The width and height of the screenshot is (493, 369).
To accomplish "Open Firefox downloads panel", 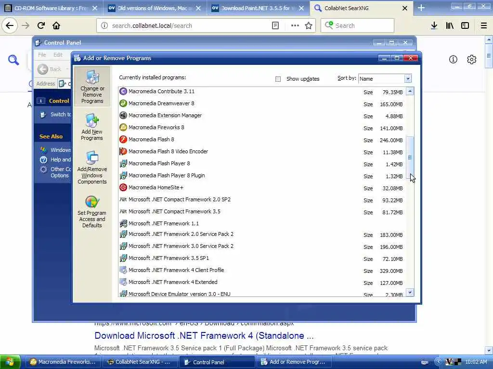I will [434, 26].
